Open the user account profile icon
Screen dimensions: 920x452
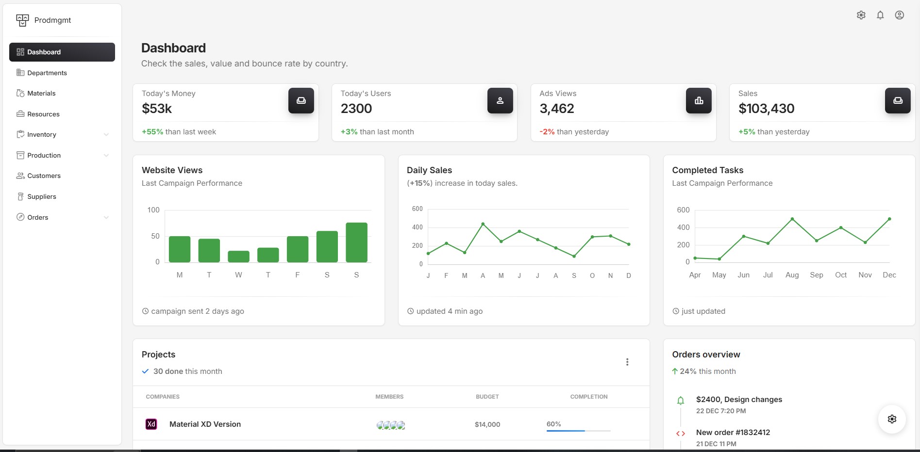(x=899, y=15)
